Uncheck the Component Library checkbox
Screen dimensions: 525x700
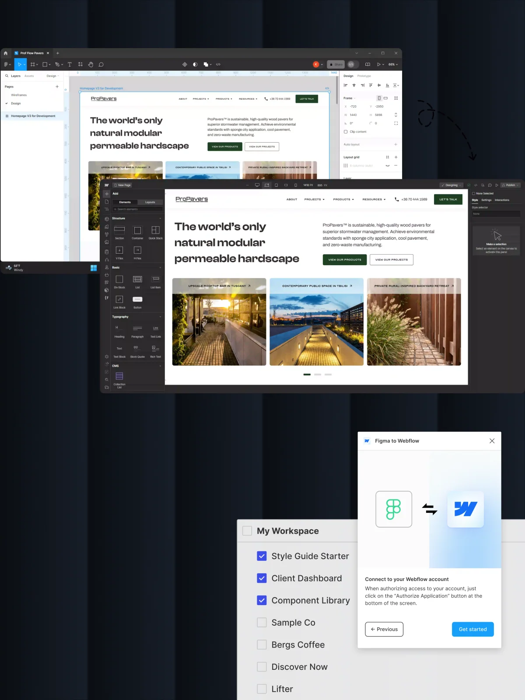(x=262, y=600)
